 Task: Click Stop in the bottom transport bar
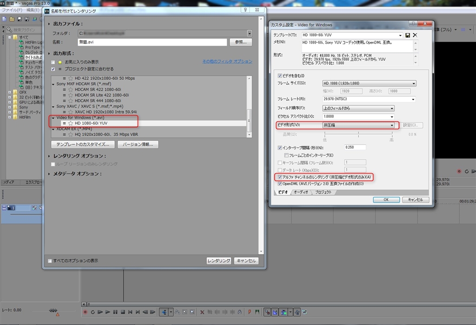[x=123, y=312]
